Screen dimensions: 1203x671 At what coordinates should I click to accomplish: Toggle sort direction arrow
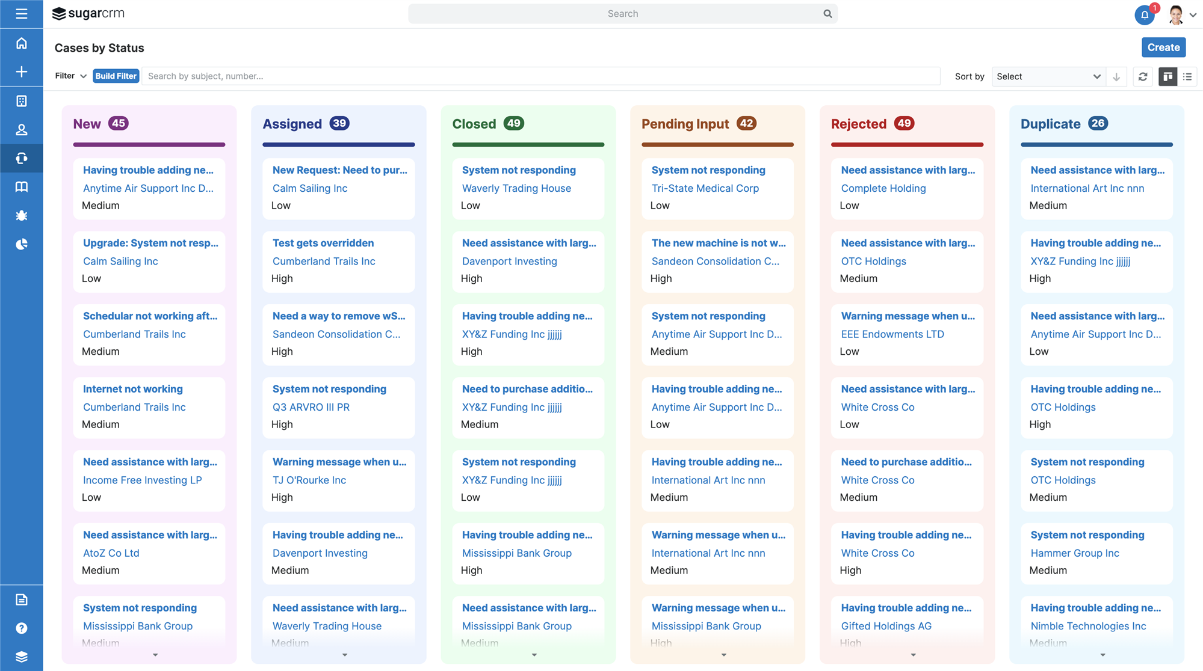pos(1116,76)
